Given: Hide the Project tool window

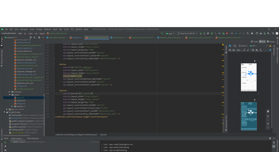Looking at the screenshot, I should pyautogui.click(x=43, y=37).
